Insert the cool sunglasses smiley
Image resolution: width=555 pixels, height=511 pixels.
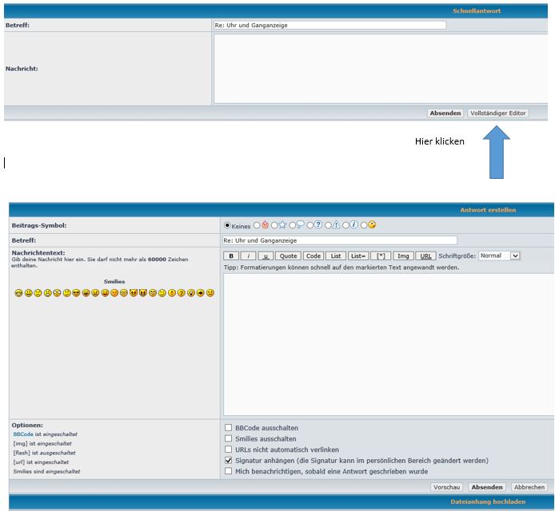[x=76, y=293]
